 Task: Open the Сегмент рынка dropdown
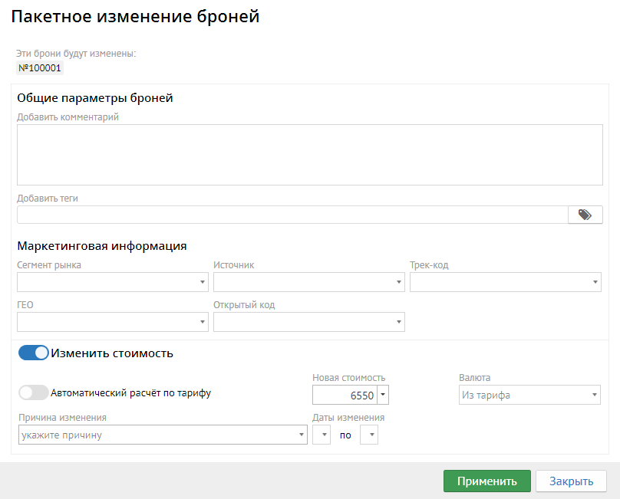(112, 283)
